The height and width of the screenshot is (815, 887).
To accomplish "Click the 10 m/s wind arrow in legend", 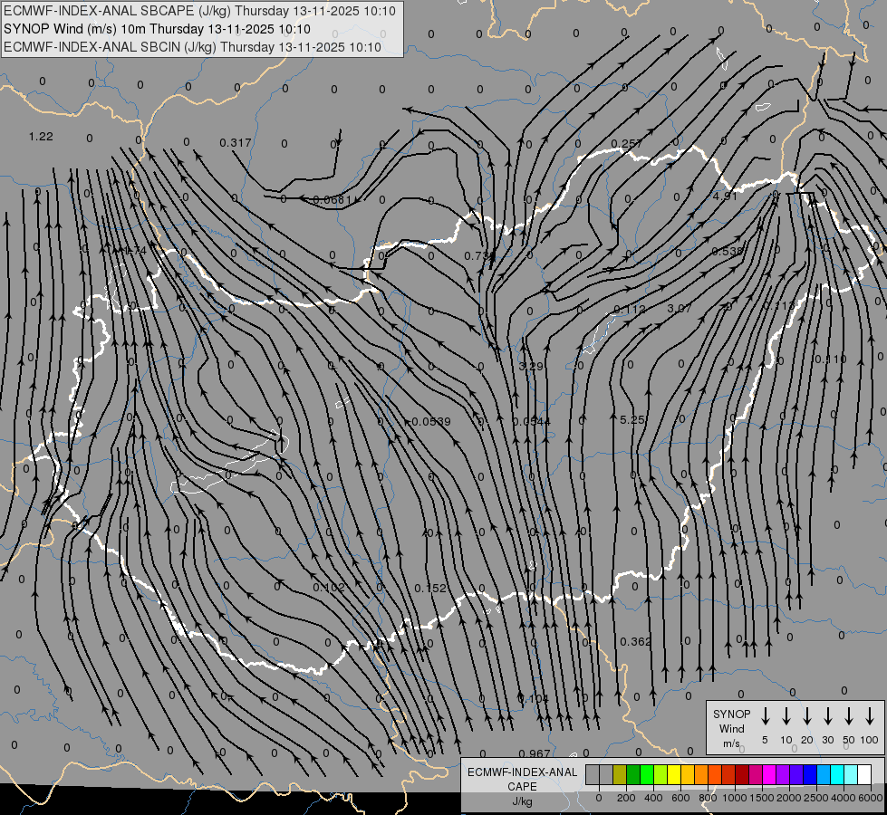I will click(786, 716).
